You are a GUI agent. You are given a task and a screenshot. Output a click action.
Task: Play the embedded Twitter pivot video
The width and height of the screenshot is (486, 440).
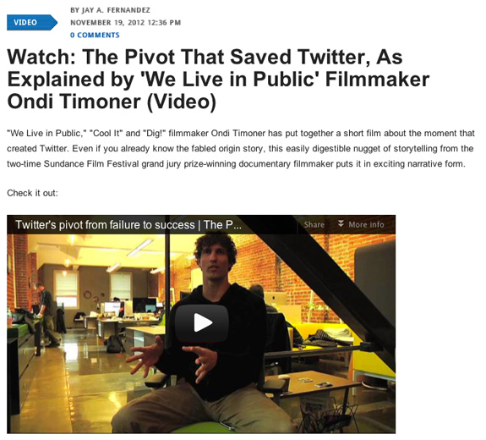point(202,323)
